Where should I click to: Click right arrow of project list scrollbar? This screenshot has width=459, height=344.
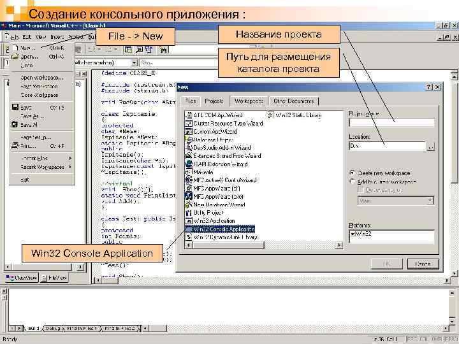339,245
